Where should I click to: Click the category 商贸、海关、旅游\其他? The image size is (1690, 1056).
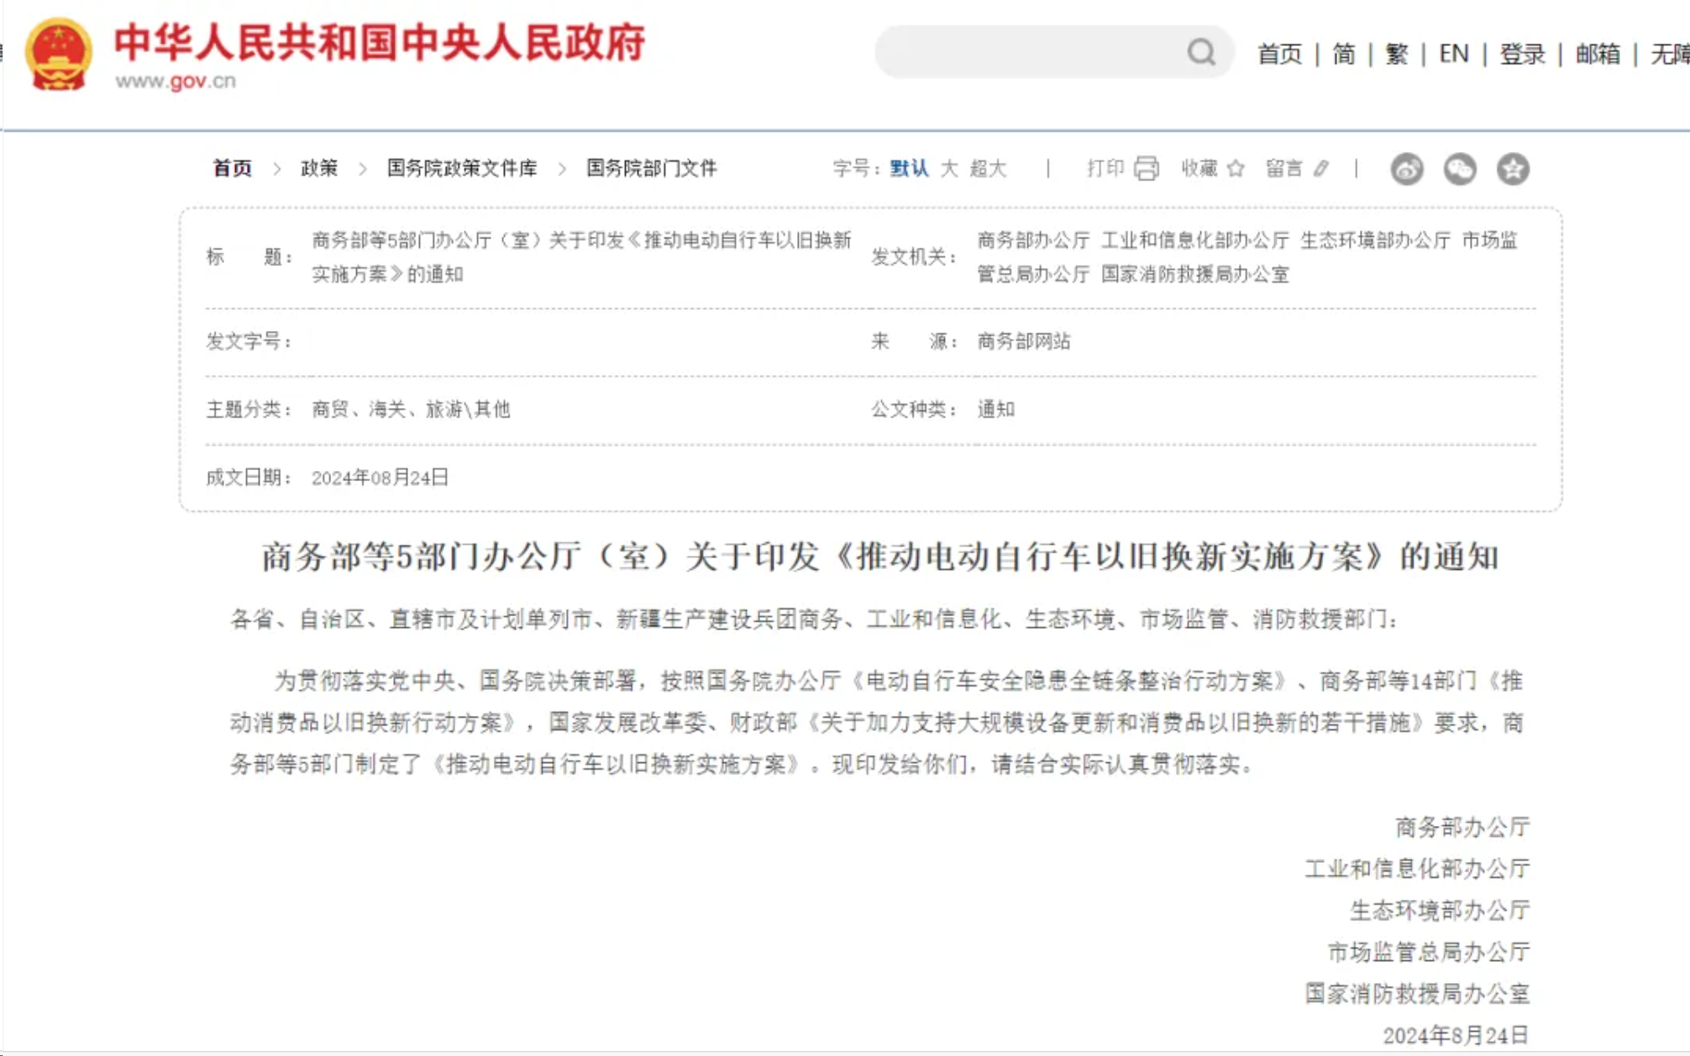coord(411,410)
